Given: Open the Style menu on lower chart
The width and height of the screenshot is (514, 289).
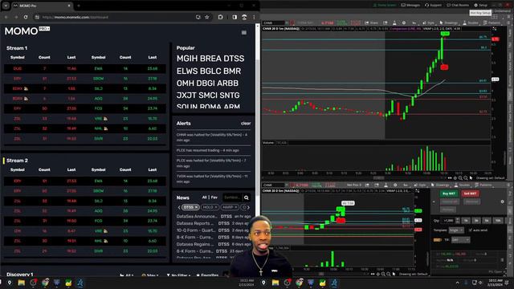Looking at the screenshot, I should click(422, 185).
